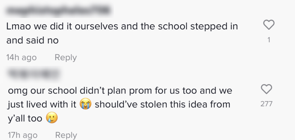Image resolution: width=295 pixels, height=140 pixels.
Task: Click the '14h ago' timestamp
Action: [21, 58]
